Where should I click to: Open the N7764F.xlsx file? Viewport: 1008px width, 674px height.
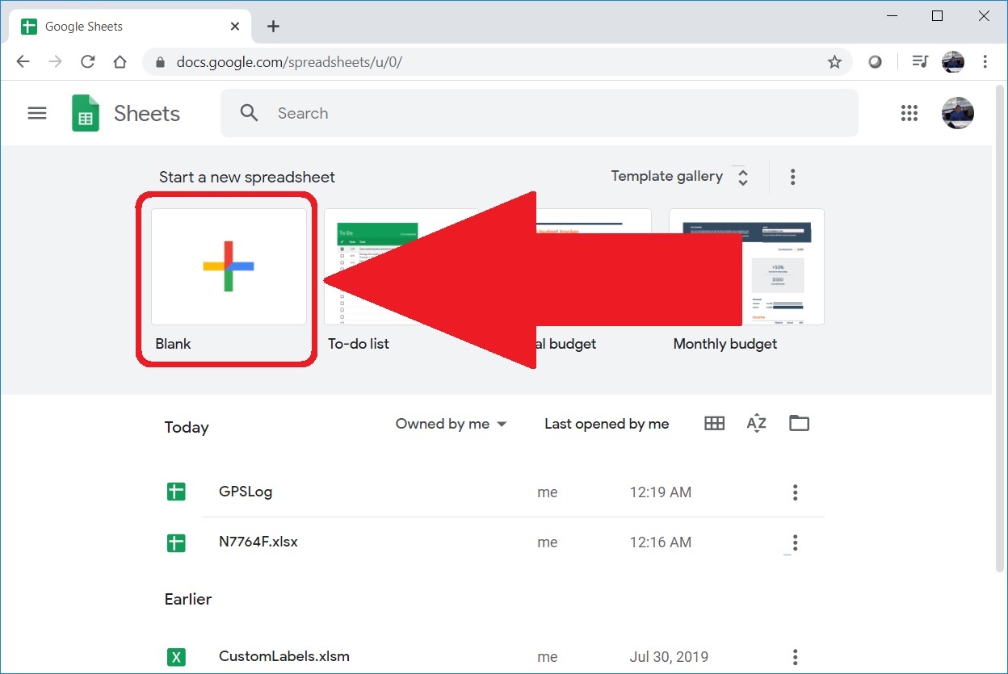(258, 542)
